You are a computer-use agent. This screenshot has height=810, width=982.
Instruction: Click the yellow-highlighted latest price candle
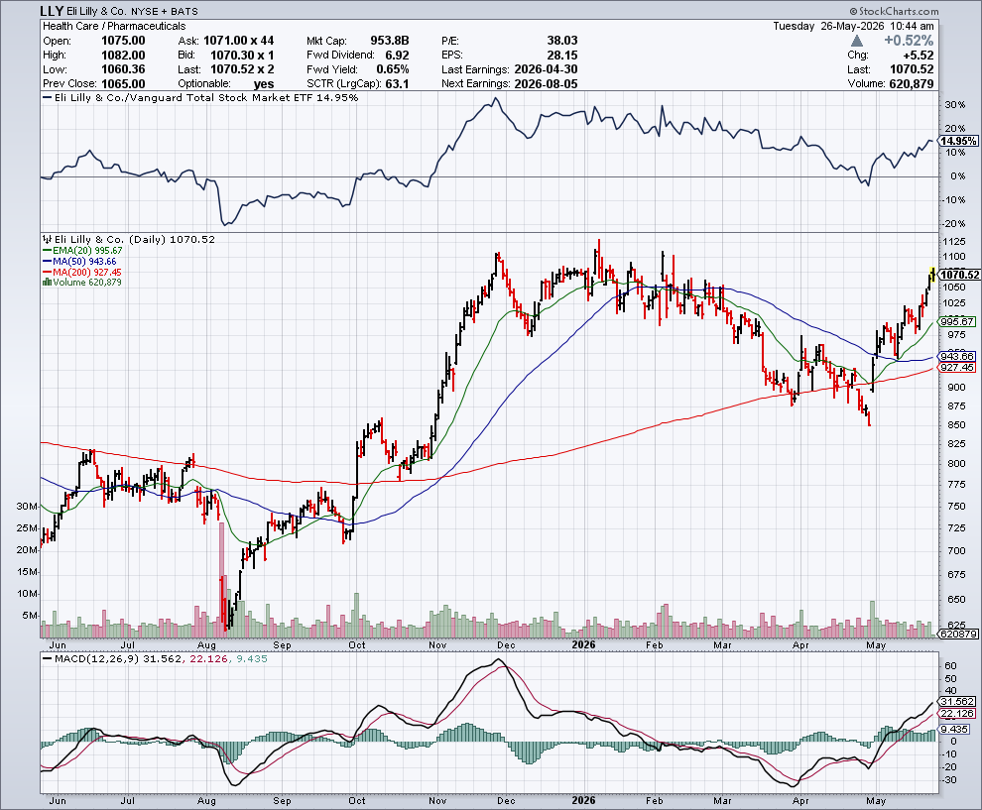(931, 275)
